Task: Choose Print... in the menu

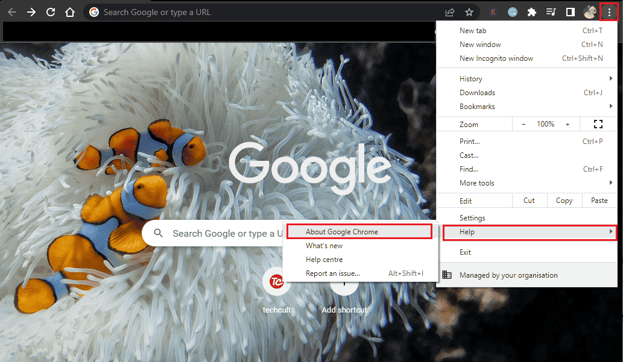Action: pyautogui.click(x=527, y=142)
